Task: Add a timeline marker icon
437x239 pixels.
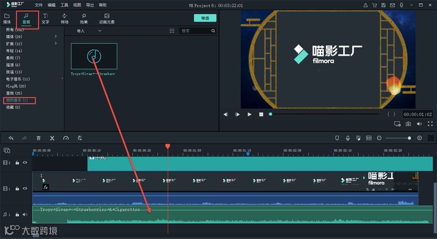Action: [x=337, y=138]
